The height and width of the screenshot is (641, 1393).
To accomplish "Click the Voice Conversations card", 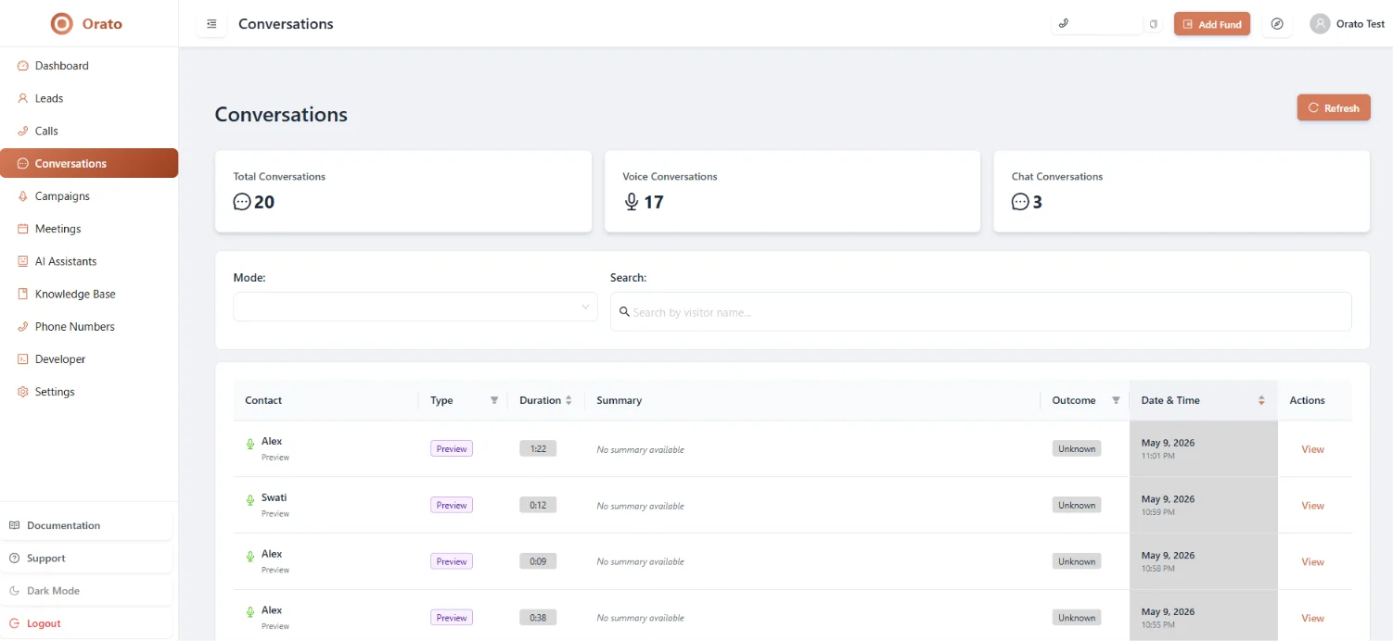I will 792,192.
